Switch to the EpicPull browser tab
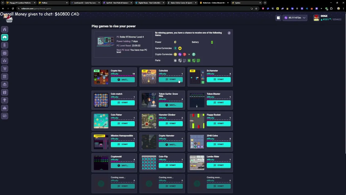346x195 pixels. (117, 3)
